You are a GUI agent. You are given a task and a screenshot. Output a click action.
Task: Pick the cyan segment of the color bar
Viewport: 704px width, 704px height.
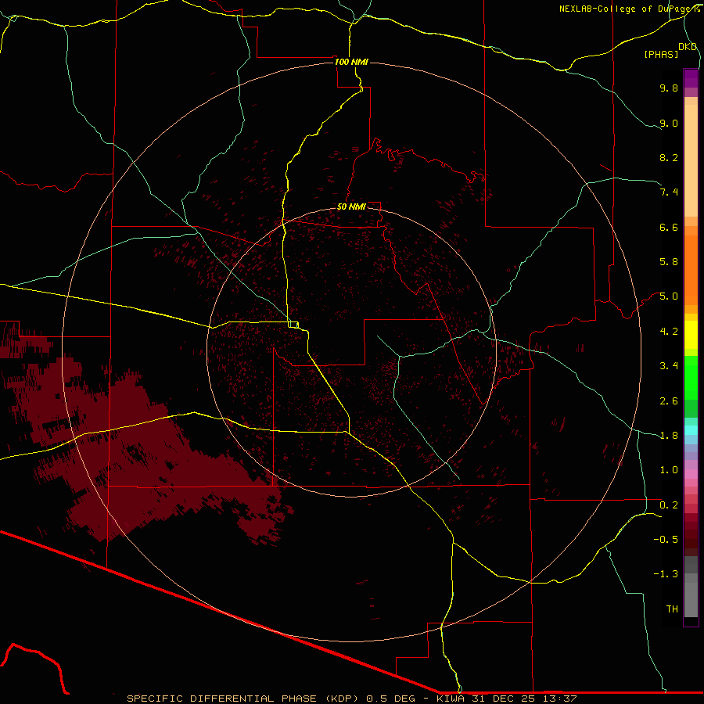tap(691, 430)
